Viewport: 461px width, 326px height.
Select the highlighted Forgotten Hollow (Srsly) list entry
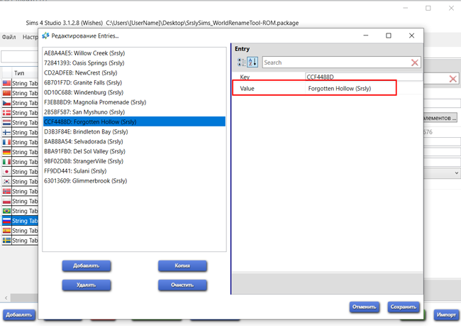point(134,121)
